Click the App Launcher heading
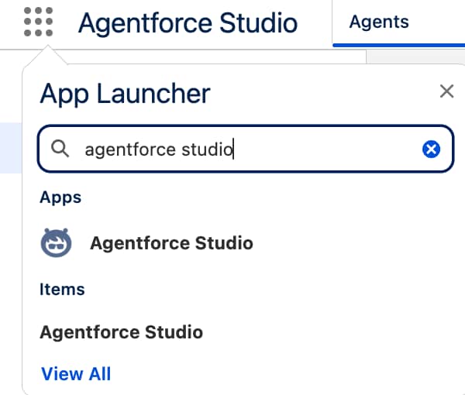 125,94
